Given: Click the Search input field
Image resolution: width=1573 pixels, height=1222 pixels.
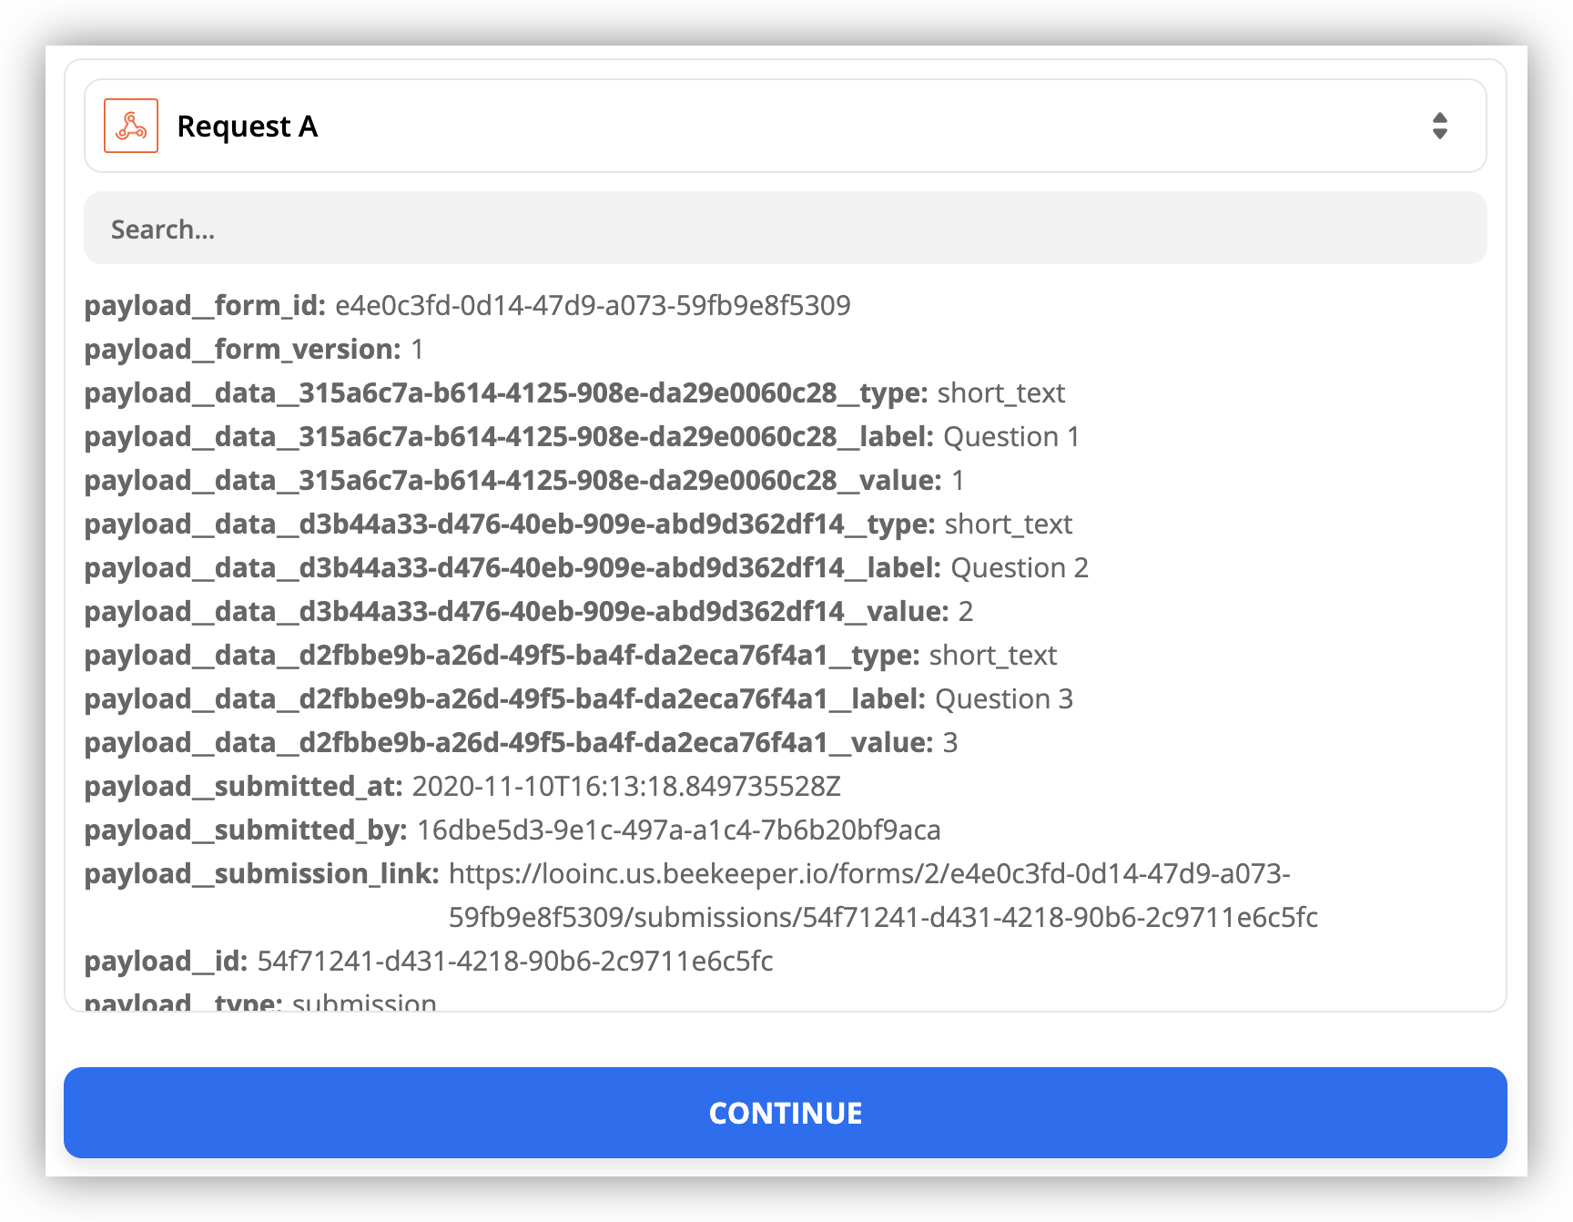Looking at the screenshot, I should click(x=785, y=229).
